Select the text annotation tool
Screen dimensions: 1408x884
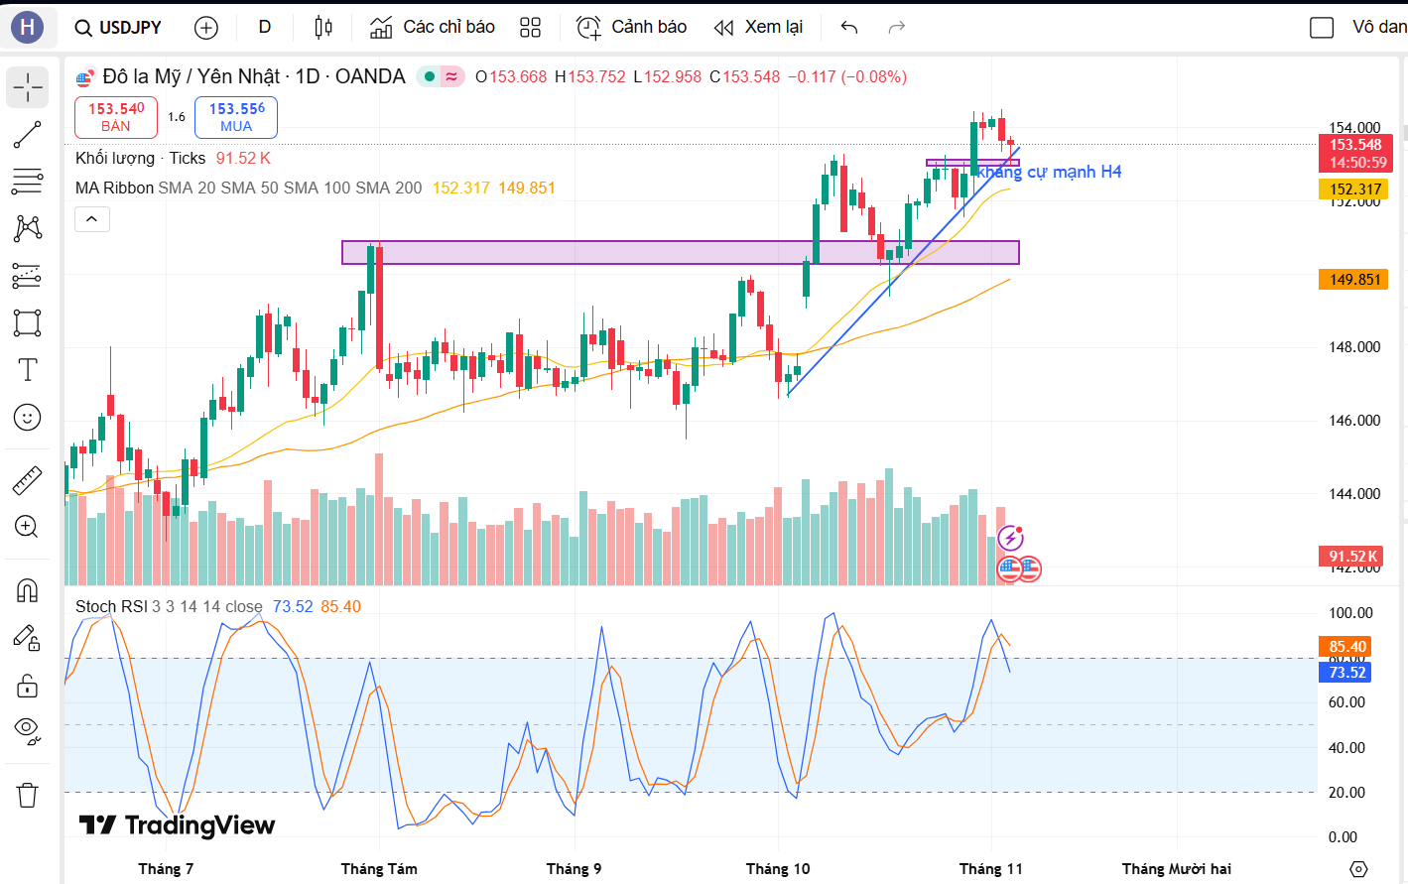coord(28,370)
